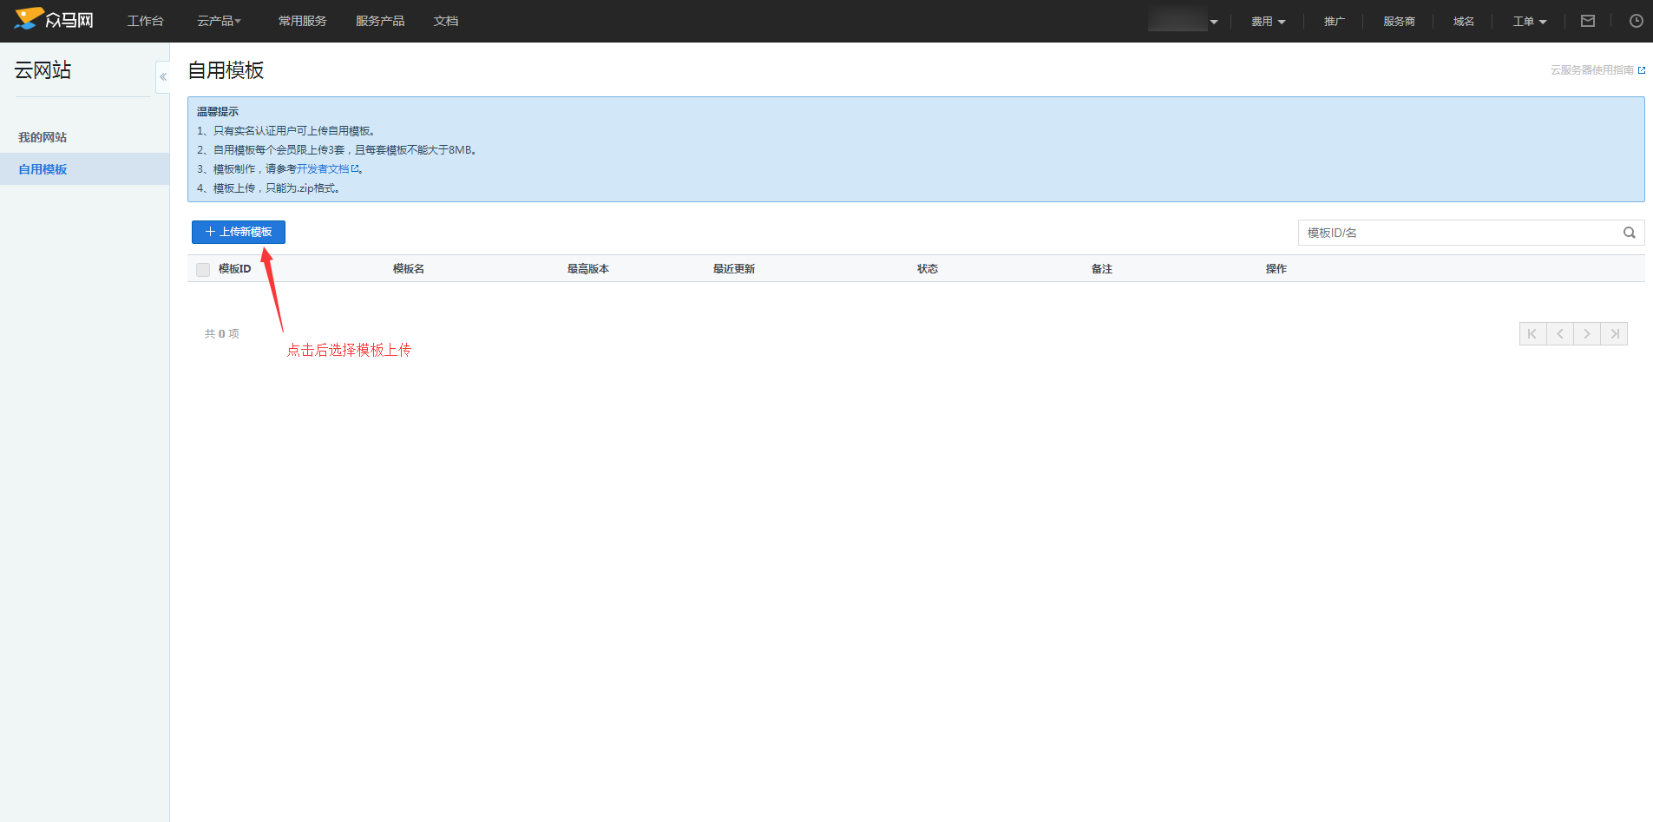Select 自用模板 in sidebar
This screenshot has width=1653, height=822.
(x=85, y=169)
